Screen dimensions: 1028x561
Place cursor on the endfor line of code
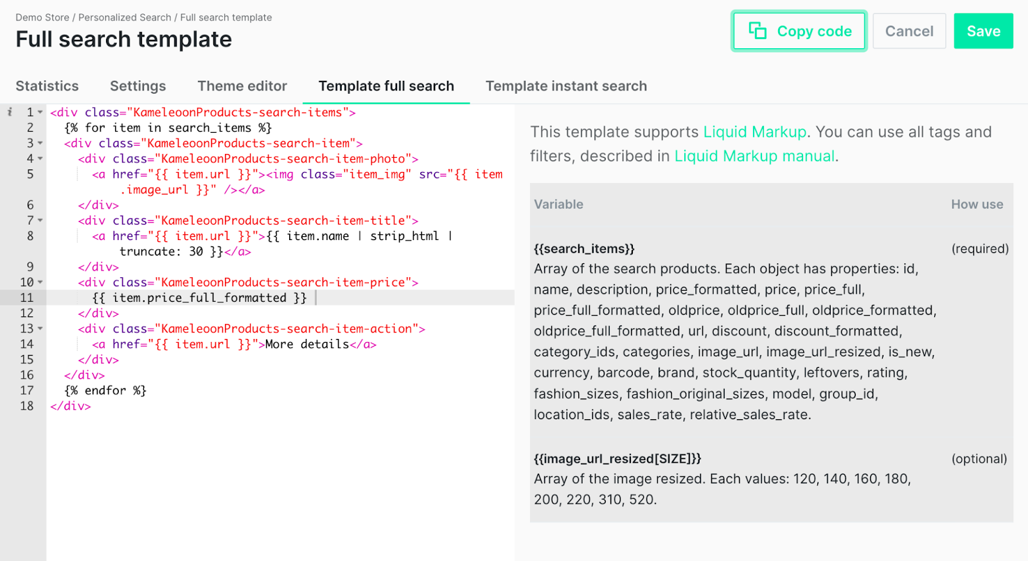[105, 390]
